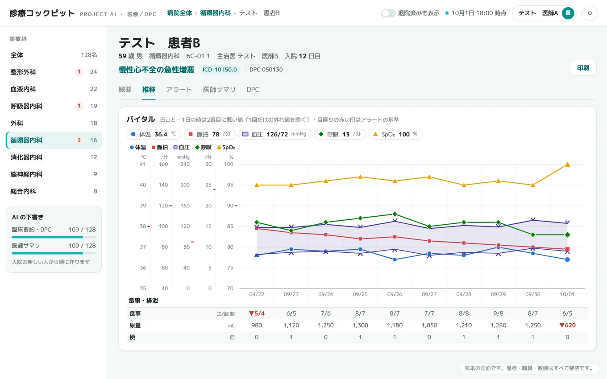Click the 整形外科 alert badge 1
607x379 pixels.
pos(79,72)
